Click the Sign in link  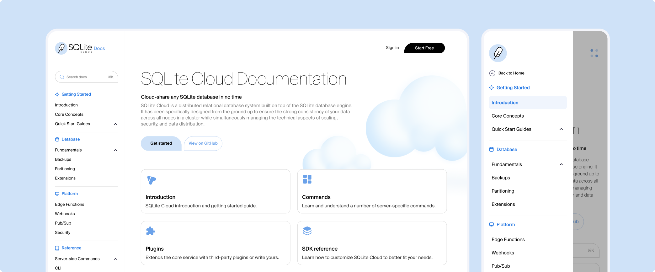click(392, 48)
